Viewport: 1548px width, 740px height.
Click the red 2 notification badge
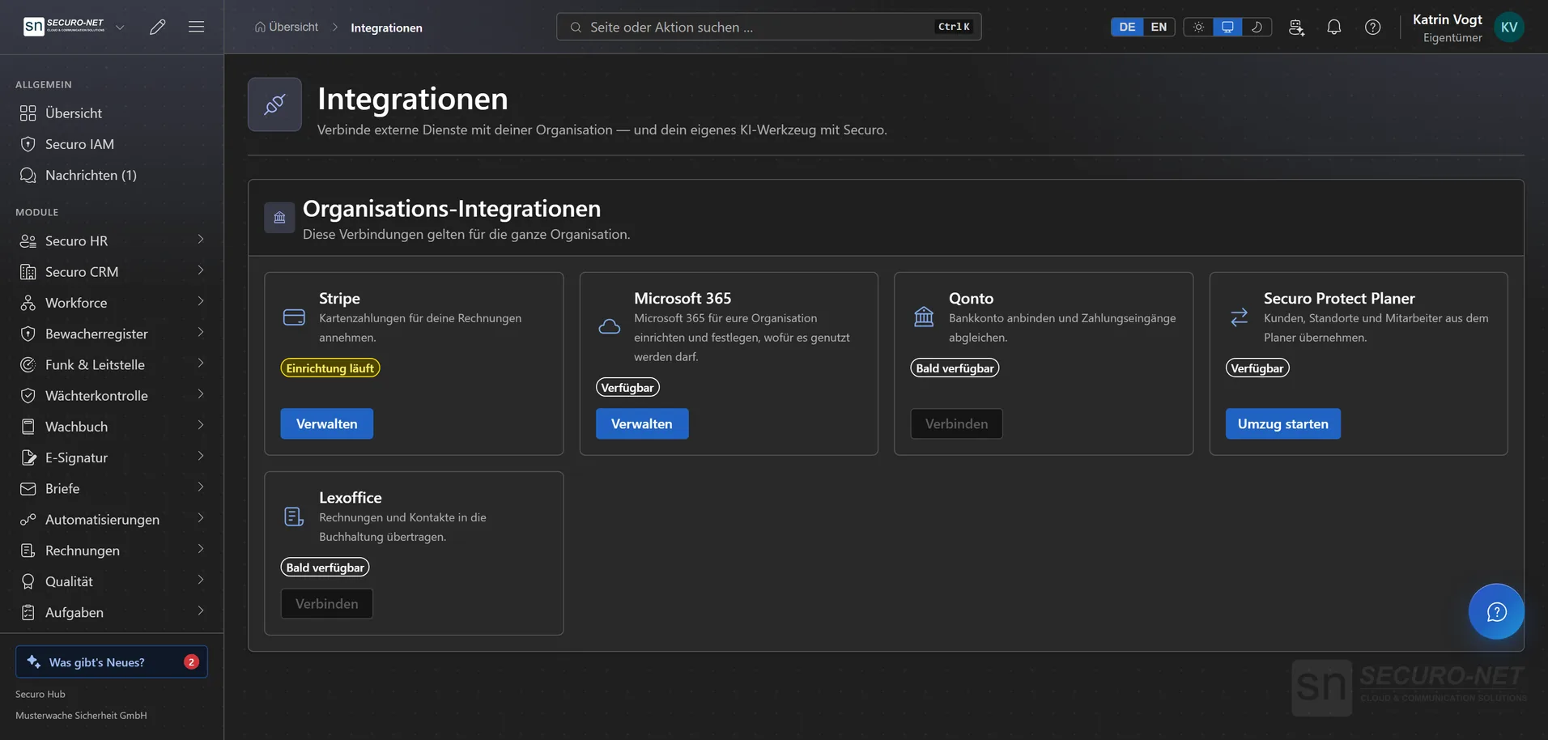(x=191, y=661)
